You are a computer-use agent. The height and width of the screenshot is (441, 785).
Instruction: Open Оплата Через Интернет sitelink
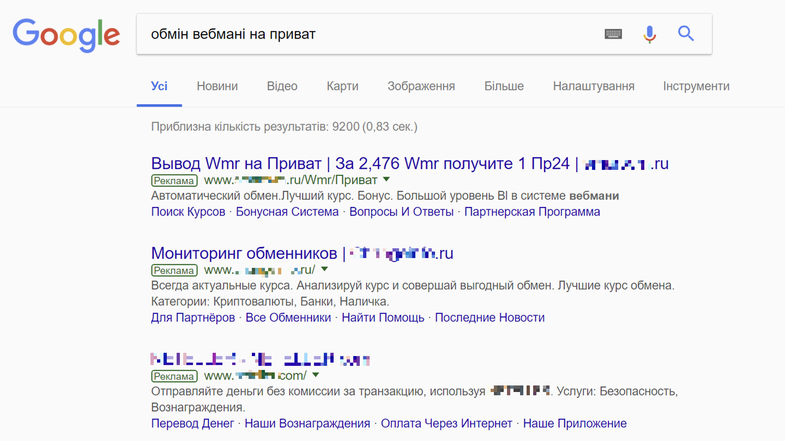point(446,423)
